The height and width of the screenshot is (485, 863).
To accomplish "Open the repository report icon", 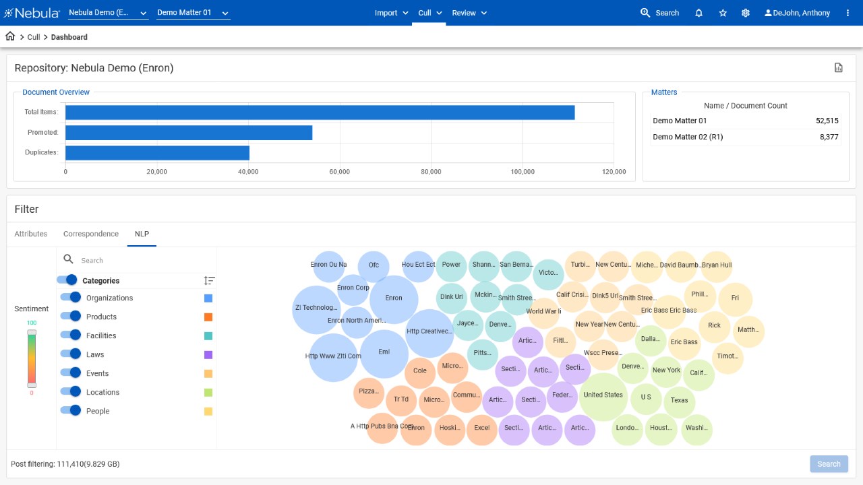I will click(839, 67).
